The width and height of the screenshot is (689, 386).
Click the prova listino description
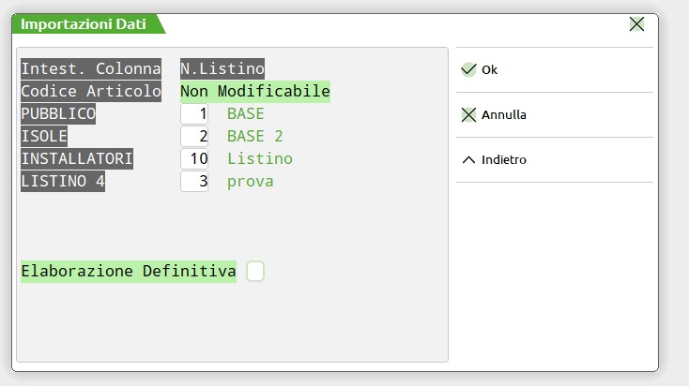point(251,182)
